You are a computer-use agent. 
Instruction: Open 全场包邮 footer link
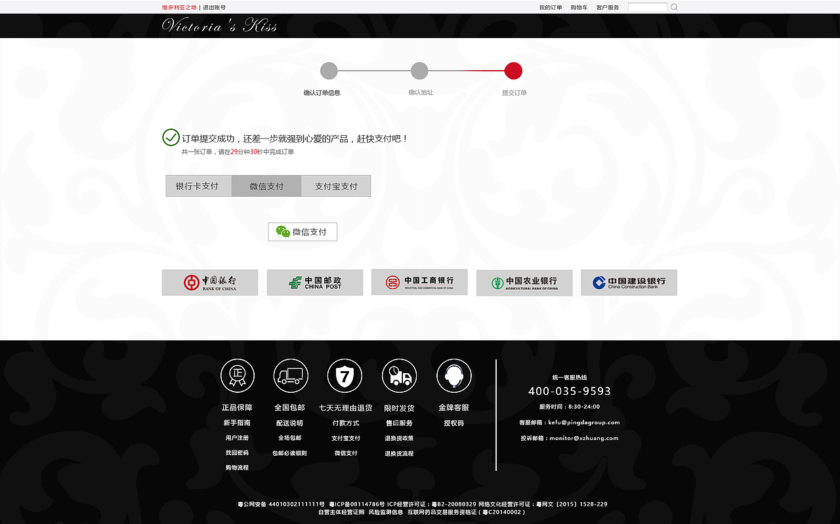(289, 438)
